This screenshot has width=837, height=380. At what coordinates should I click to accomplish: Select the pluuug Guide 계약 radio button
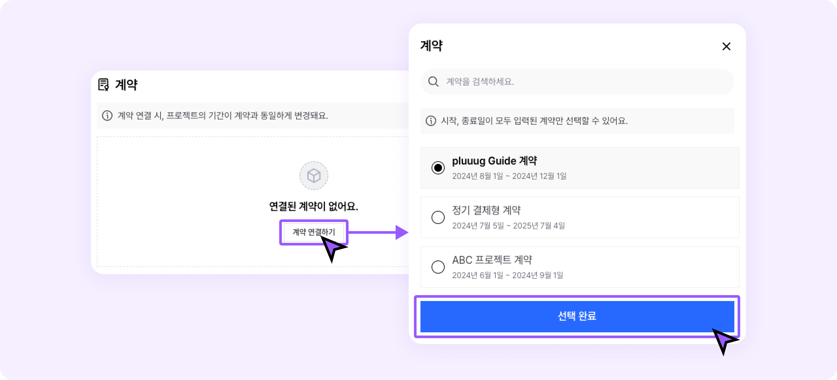[x=438, y=168]
